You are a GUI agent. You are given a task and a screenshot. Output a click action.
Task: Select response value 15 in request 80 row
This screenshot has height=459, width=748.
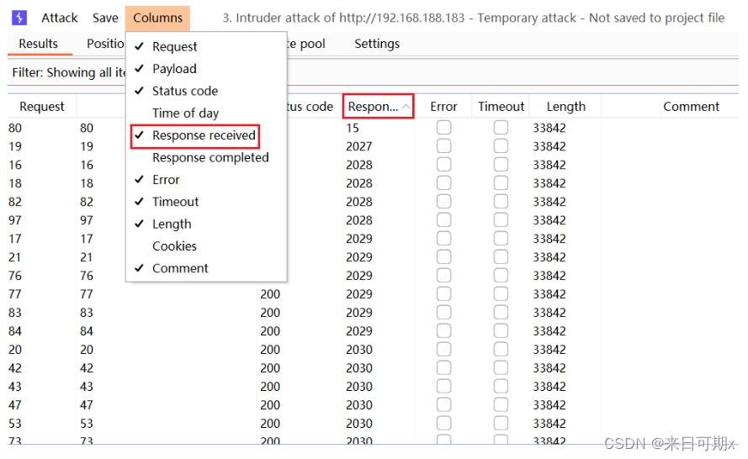click(353, 128)
